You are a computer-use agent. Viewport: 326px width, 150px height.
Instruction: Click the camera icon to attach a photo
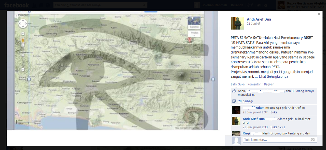point(313,140)
